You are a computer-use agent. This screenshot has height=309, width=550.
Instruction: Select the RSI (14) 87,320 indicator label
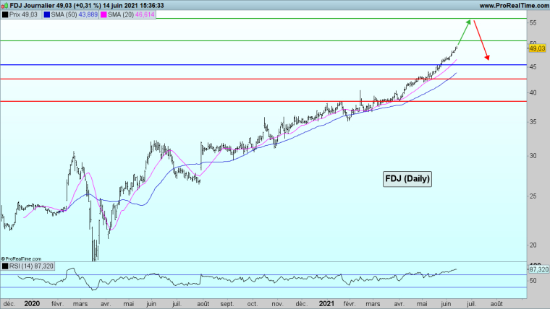click(x=31, y=266)
